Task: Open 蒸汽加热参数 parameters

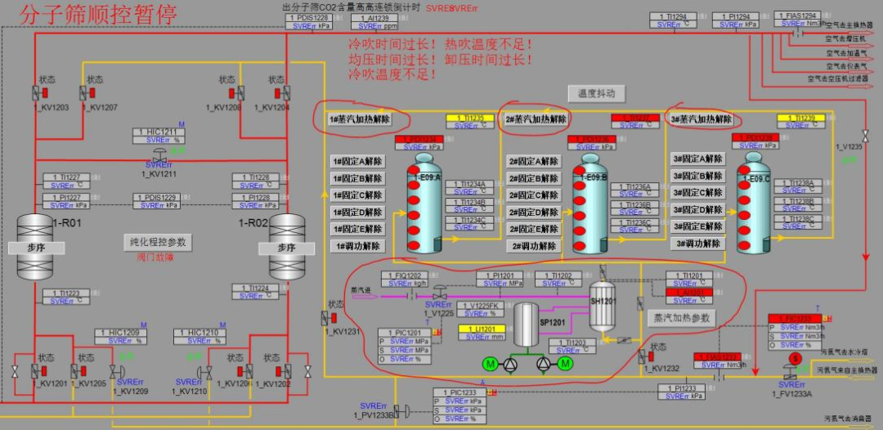Action: 681,317
